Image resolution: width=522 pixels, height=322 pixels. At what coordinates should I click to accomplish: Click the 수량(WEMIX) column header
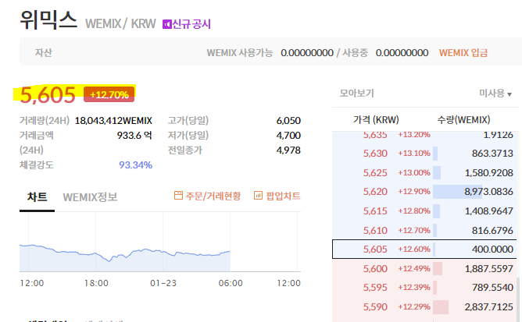click(463, 119)
